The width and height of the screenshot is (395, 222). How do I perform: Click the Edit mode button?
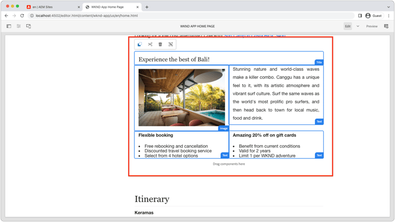click(348, 26)
